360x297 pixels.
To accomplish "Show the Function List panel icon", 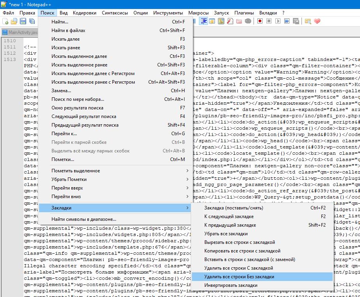I will (x=230, y=21).
